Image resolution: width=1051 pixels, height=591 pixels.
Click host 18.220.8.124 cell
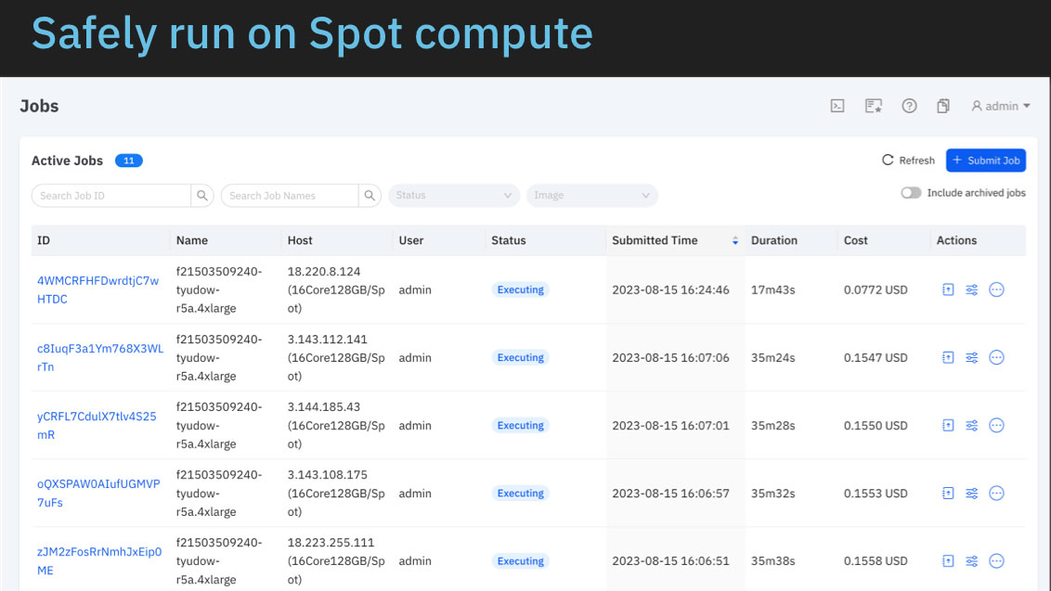click(336, 290)
